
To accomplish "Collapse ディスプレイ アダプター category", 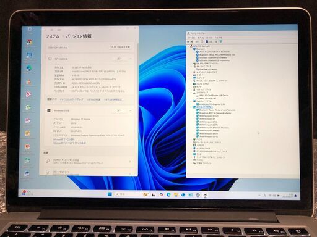I will tap(191, 101).
